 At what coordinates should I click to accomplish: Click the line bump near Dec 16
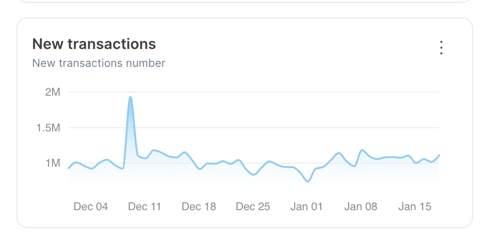click(184, 152)
